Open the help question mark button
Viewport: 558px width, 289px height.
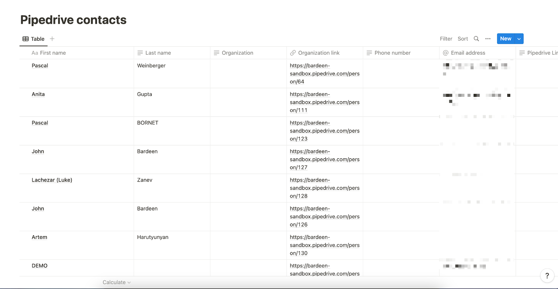coord(547,276)
